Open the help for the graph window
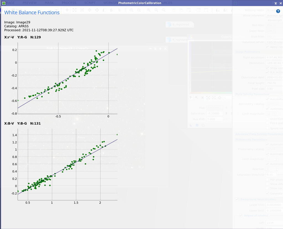This screenshot has height=229, width=283. (x=278, y=11)
